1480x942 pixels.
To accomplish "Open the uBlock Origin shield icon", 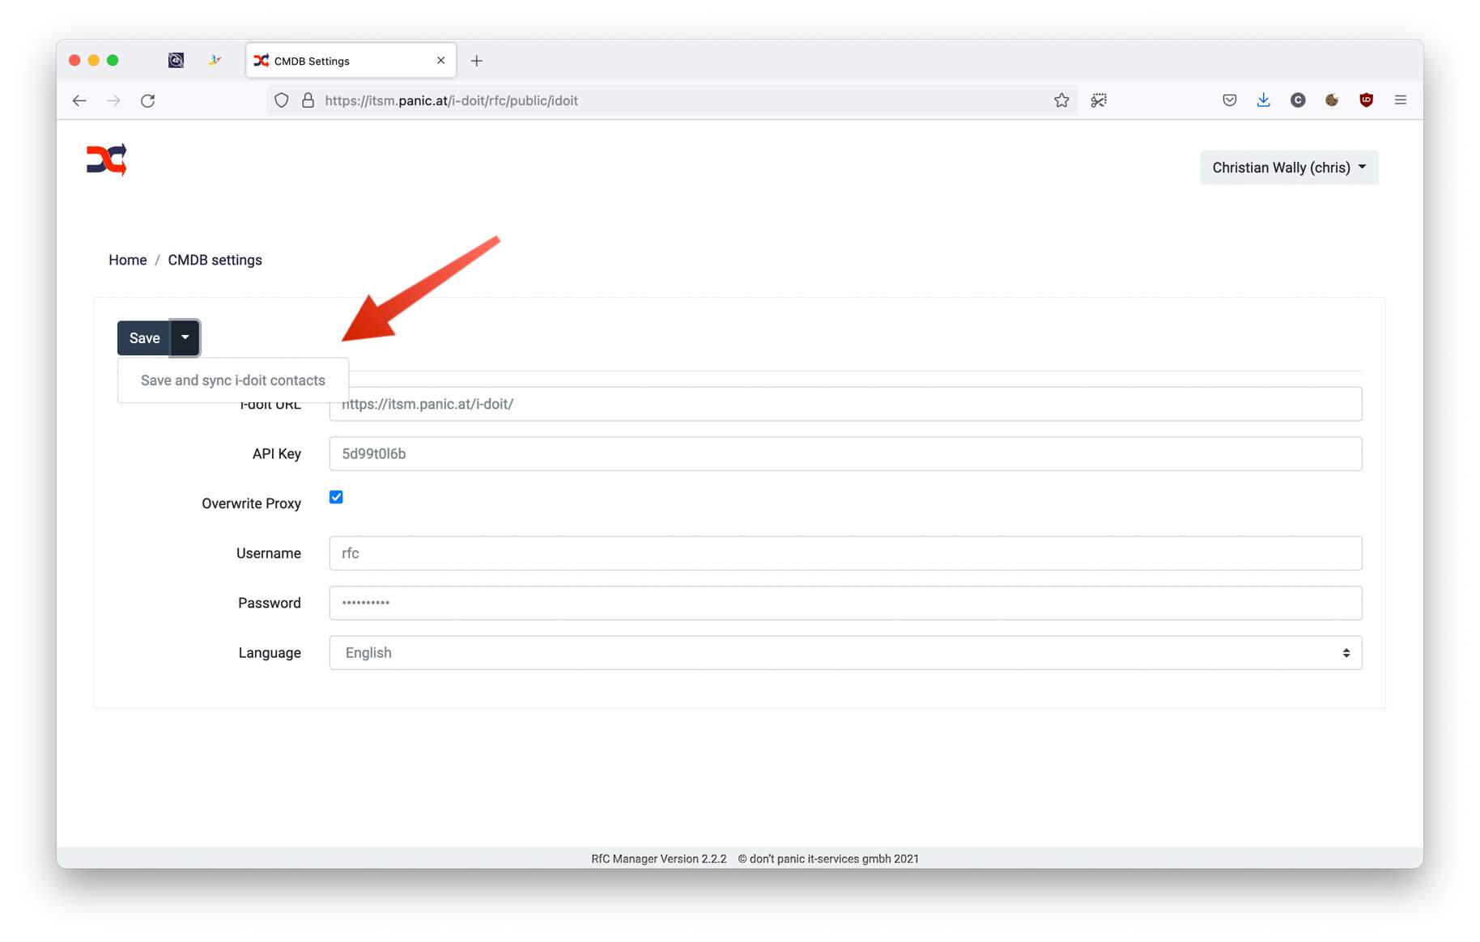I will [1366, 100].
